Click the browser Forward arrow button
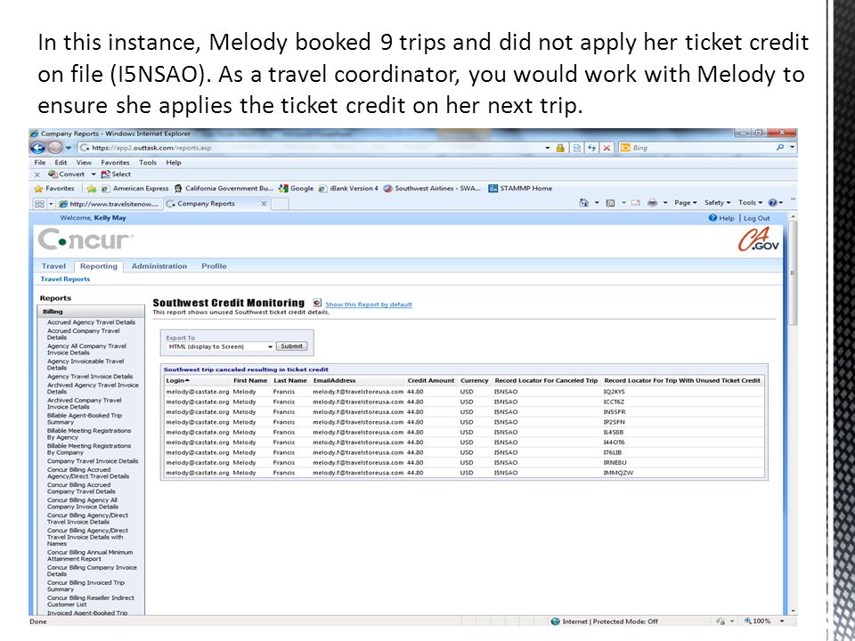 click(55, 148)
